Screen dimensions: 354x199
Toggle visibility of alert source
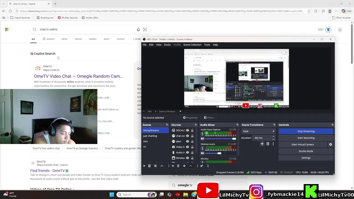point(188,142)
